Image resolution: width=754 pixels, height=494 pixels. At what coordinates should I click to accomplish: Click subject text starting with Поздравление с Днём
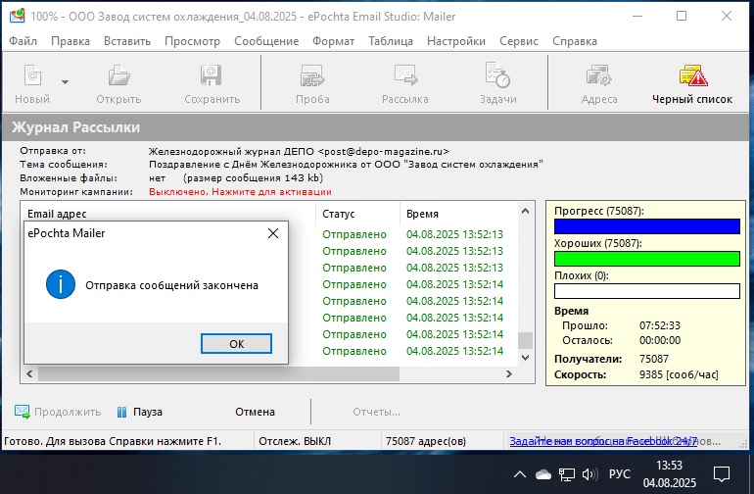(346, 165)
